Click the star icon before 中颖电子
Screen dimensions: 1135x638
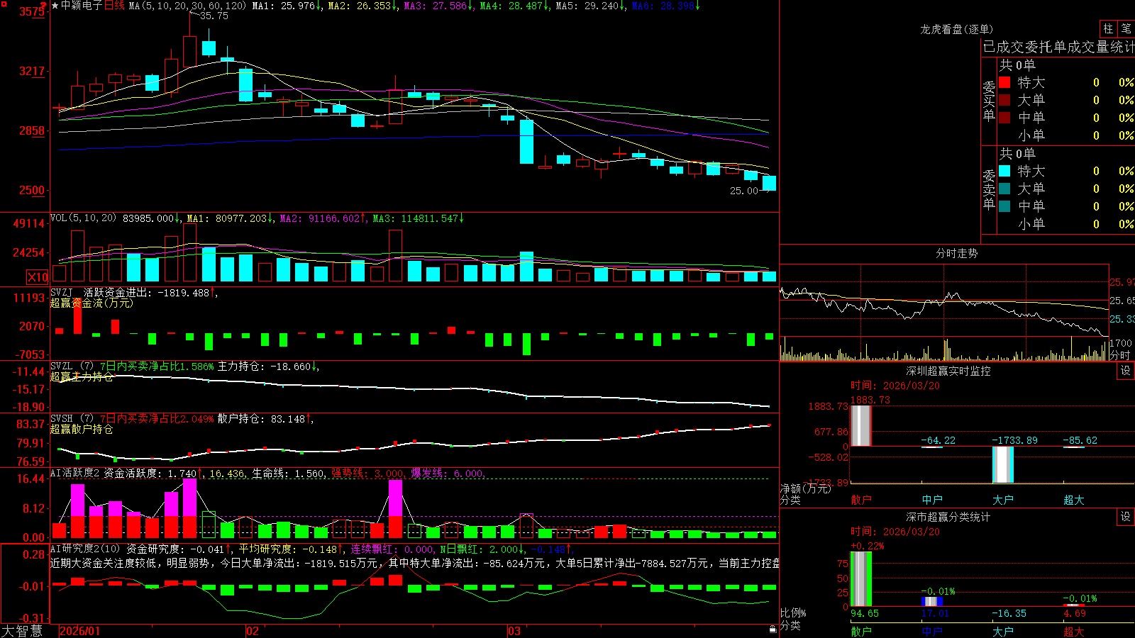tap(55, 6)
